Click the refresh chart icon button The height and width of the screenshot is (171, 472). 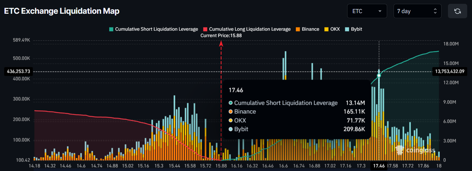tap(458, 11)
